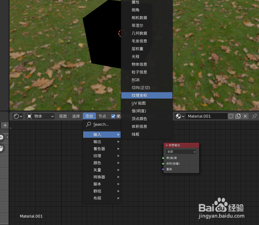Add the 物体信息 input node

[x=147, y=64]
